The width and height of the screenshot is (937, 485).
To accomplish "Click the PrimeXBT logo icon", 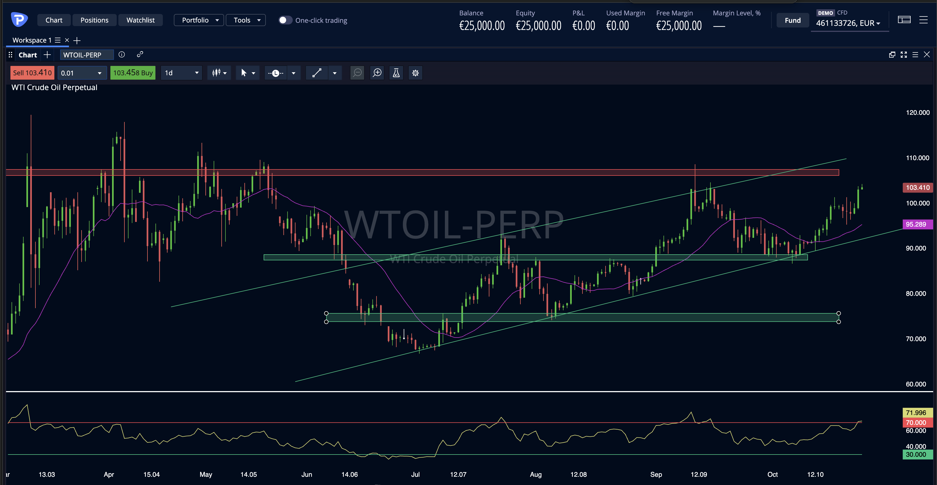I will click(x=19, y=20).
